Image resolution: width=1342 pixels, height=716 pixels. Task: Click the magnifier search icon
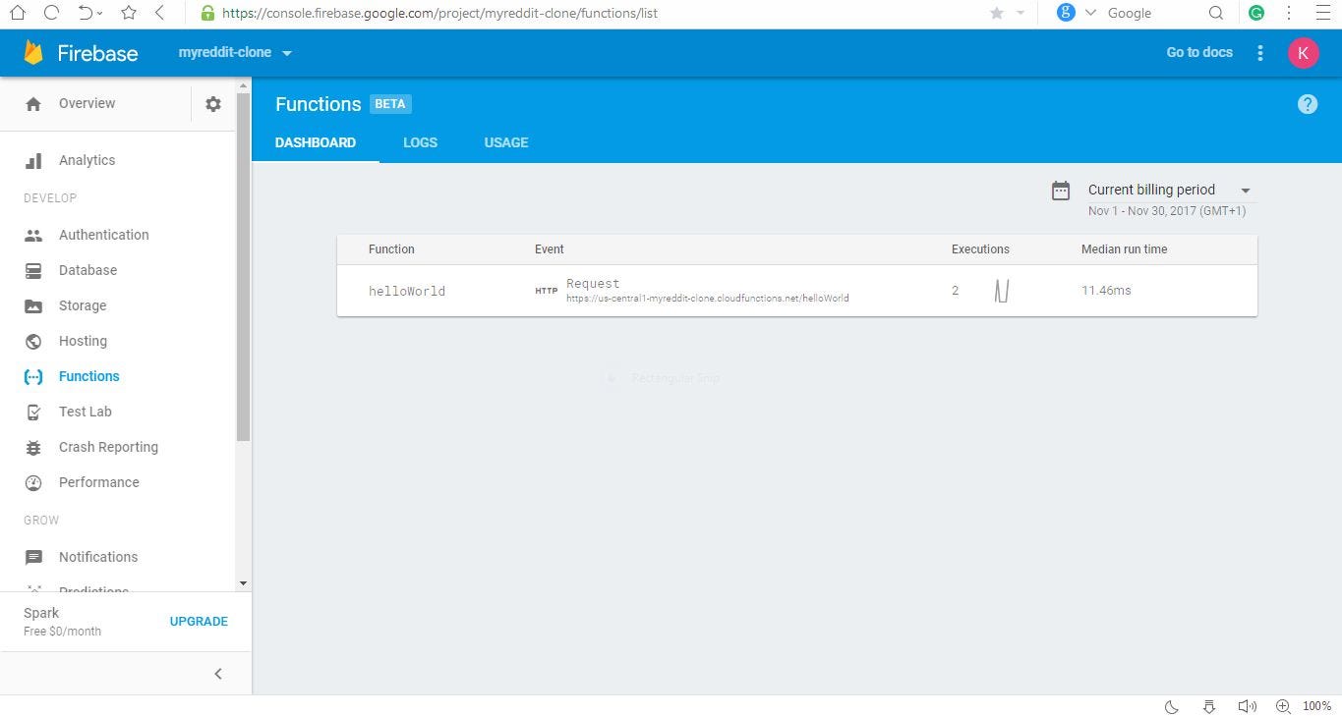[1215, 13]
